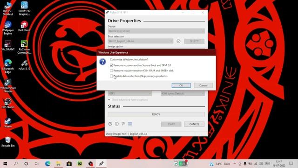
Task: Click SELECT button in Rufus
Action: [x=194, y=41]
